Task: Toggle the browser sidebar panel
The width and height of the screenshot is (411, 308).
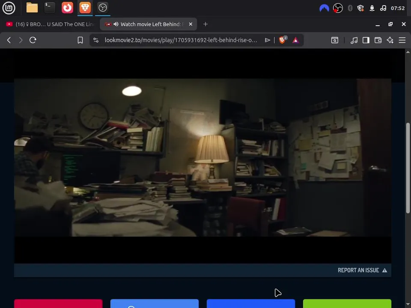Action: [366, 40]
